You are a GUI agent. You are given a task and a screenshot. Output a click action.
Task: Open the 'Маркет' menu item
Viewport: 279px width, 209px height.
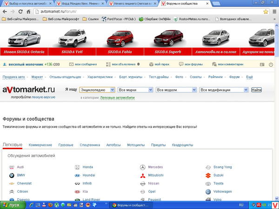[x=37, y=77]
